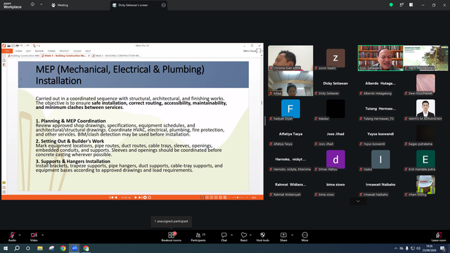Switch to Week 2 Building Construction document tab

coord(117,56)
